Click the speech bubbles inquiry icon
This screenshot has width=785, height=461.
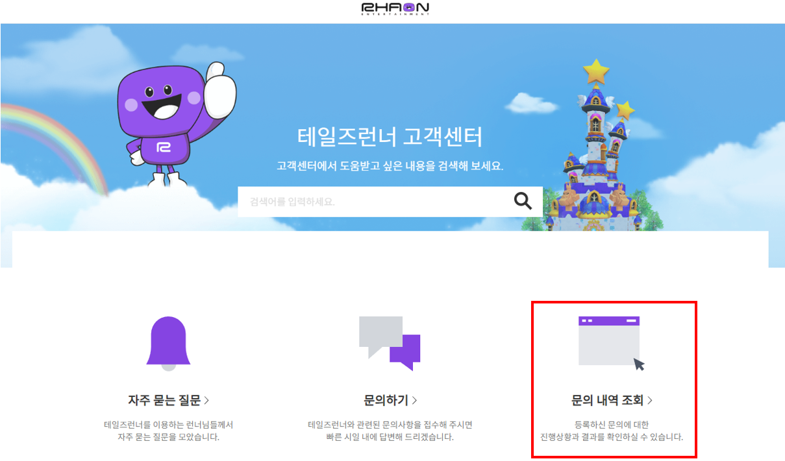click(390, 343)
